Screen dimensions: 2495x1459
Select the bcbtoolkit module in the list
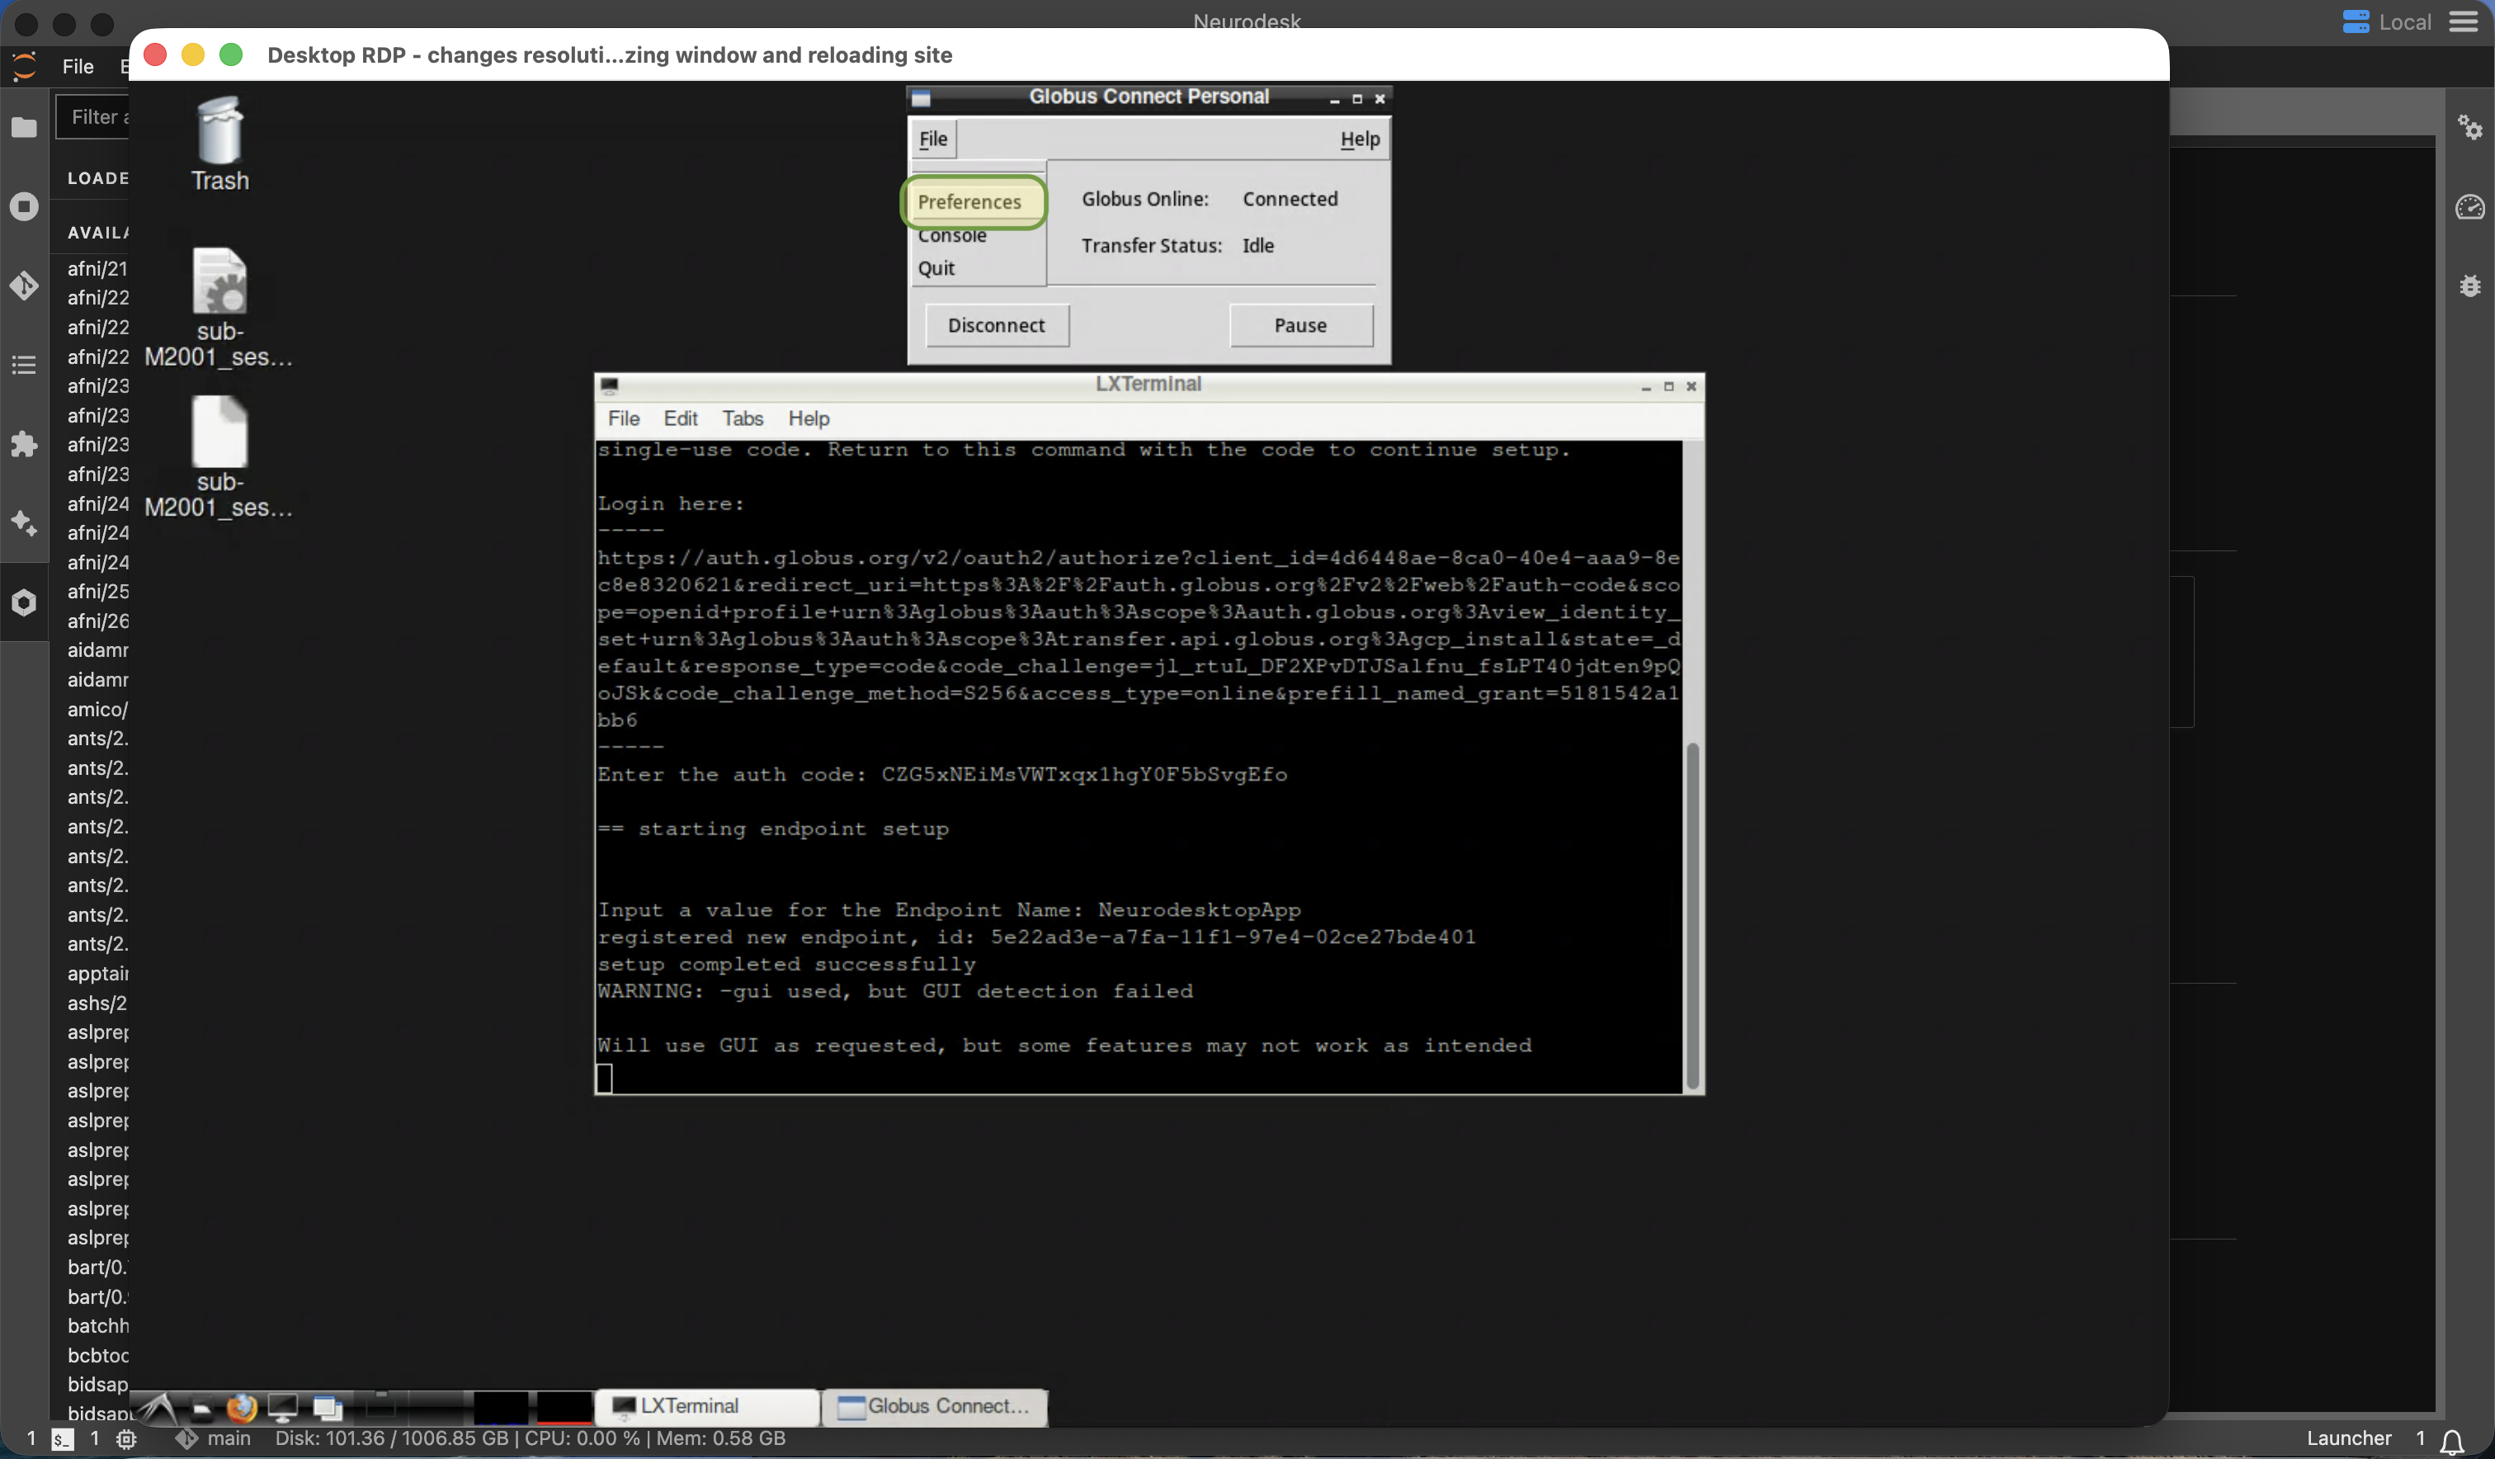pyautogui.click(x=97, y=1355)
